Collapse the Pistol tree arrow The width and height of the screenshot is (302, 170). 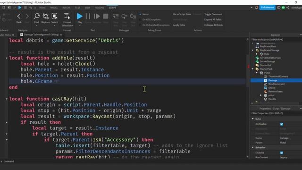pos(257,73)
